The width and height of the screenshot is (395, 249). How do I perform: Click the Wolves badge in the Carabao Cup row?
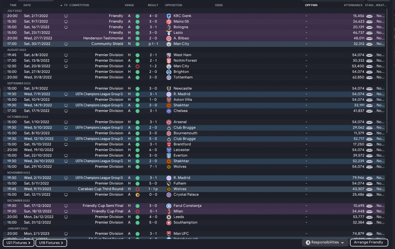pos(168,189)
